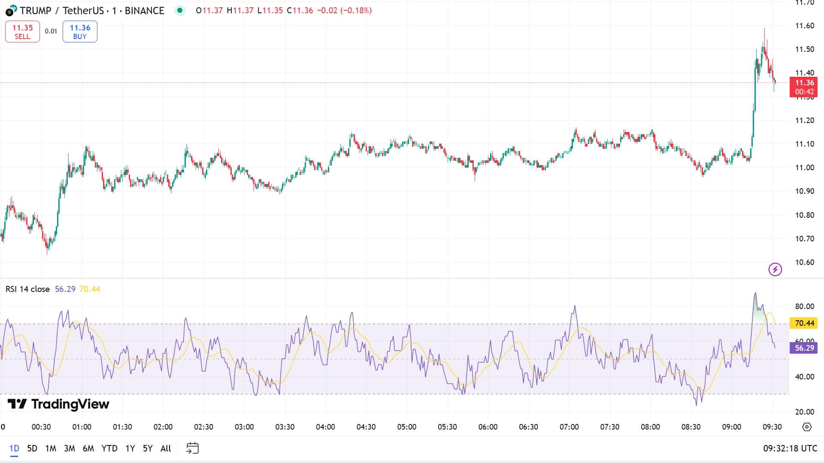Click the 06:00 time axis label
The image size is (824, 463).
click(488, 427)
